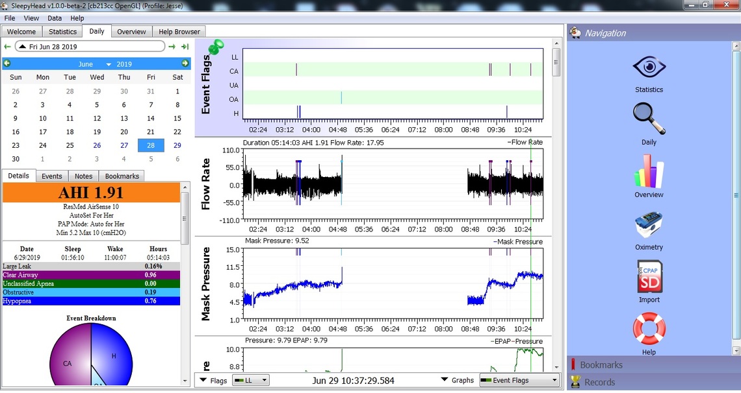Open the File menu
Screen dimensions: 741x393
tap(10, 18)
